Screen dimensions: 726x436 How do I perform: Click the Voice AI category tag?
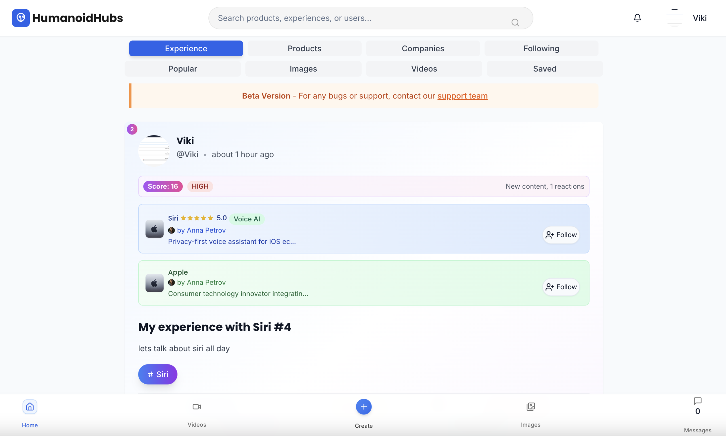247,219
